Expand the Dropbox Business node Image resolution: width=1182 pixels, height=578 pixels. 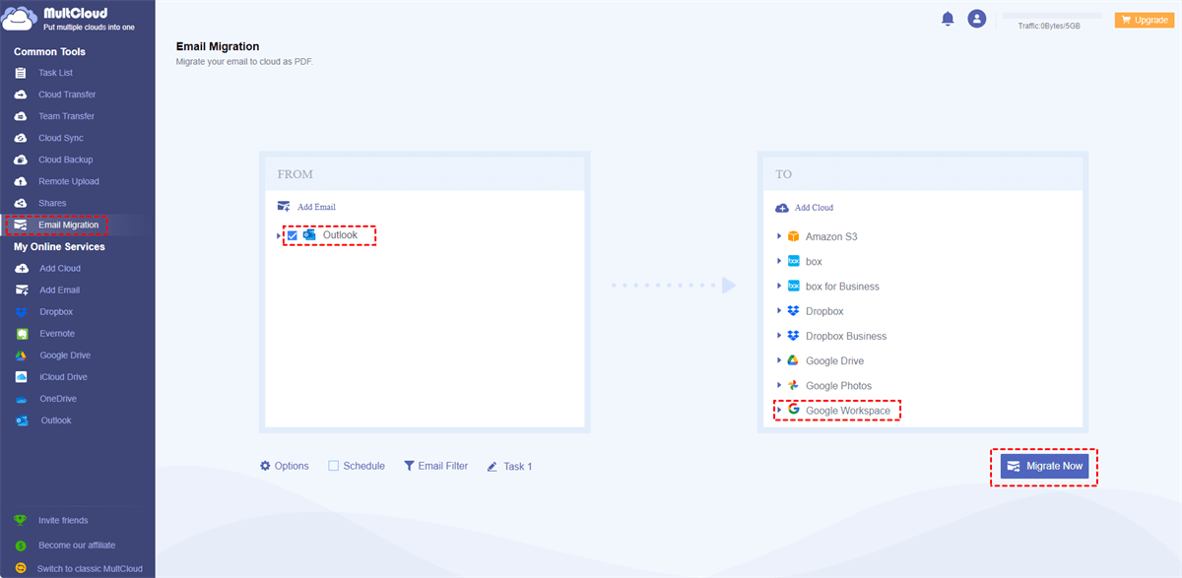tap(779, 336)
